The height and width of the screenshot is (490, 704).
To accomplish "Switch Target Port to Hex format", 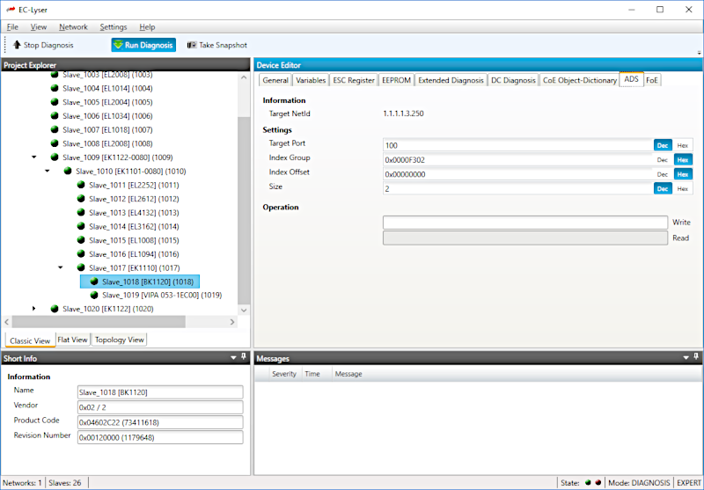I will pos(683,145).
